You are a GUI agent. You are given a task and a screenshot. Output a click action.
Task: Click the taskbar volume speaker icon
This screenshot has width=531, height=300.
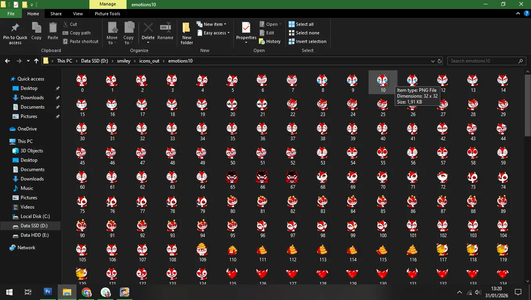[478, 292]
